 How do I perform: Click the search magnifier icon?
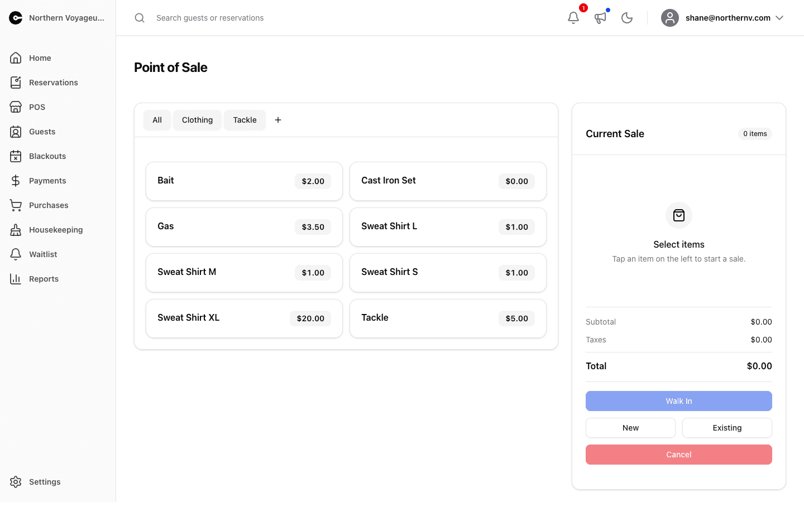[x=140, y=18]
